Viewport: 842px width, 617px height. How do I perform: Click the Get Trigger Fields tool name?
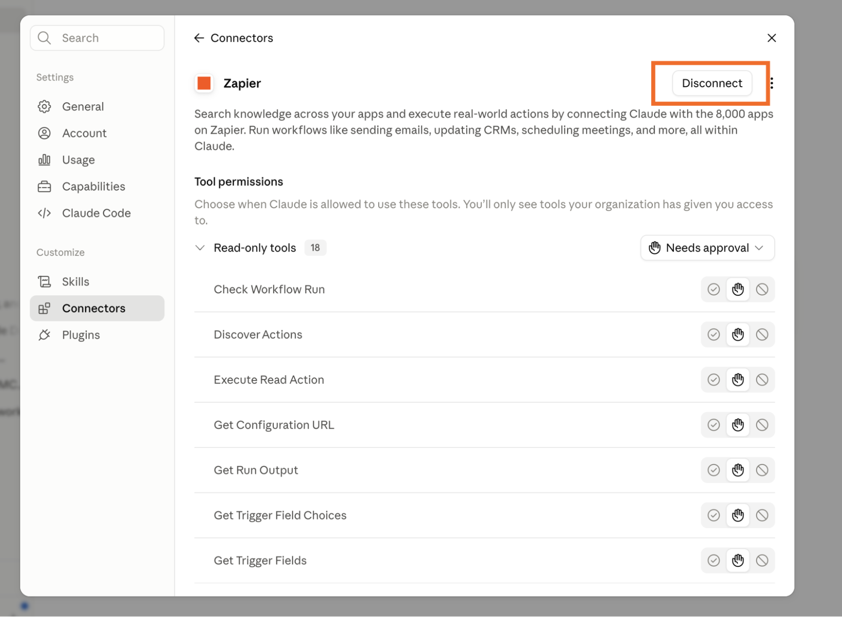pyautogui.click(x=260, y=561)
